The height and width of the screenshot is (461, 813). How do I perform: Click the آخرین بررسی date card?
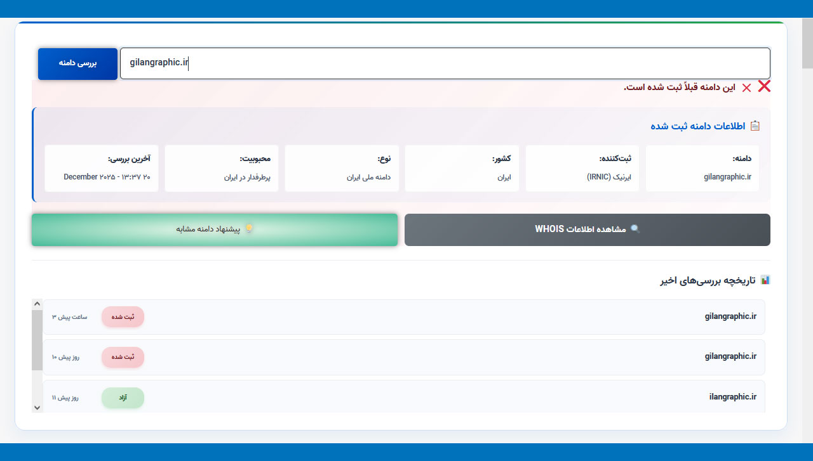click(101, 168)
